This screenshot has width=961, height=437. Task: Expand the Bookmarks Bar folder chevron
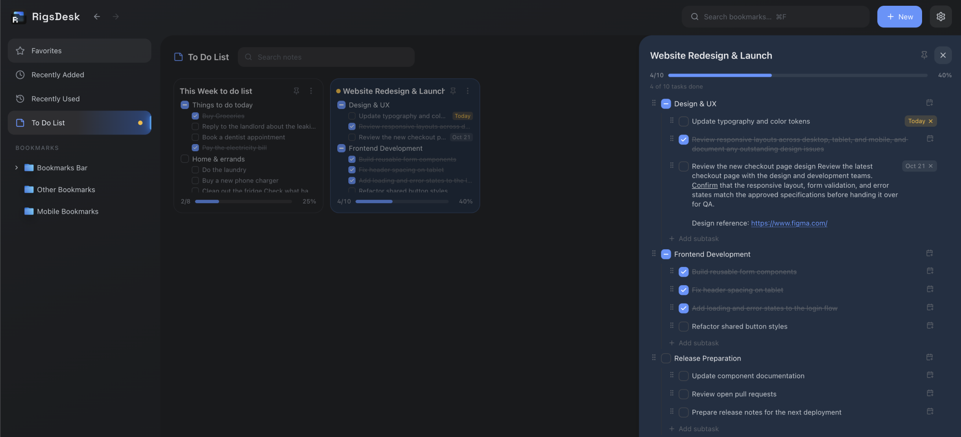point(16,168)
